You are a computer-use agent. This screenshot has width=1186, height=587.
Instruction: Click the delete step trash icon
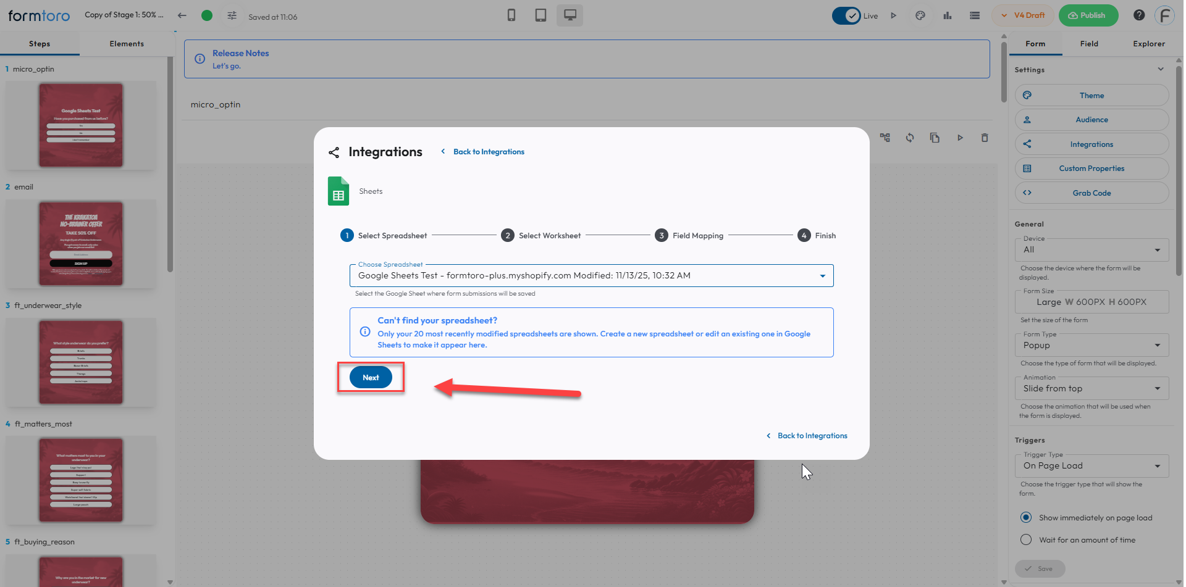point(985,138)
